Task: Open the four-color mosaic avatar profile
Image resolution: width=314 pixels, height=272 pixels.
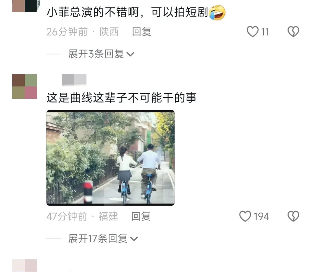Action: click(25, 86)
